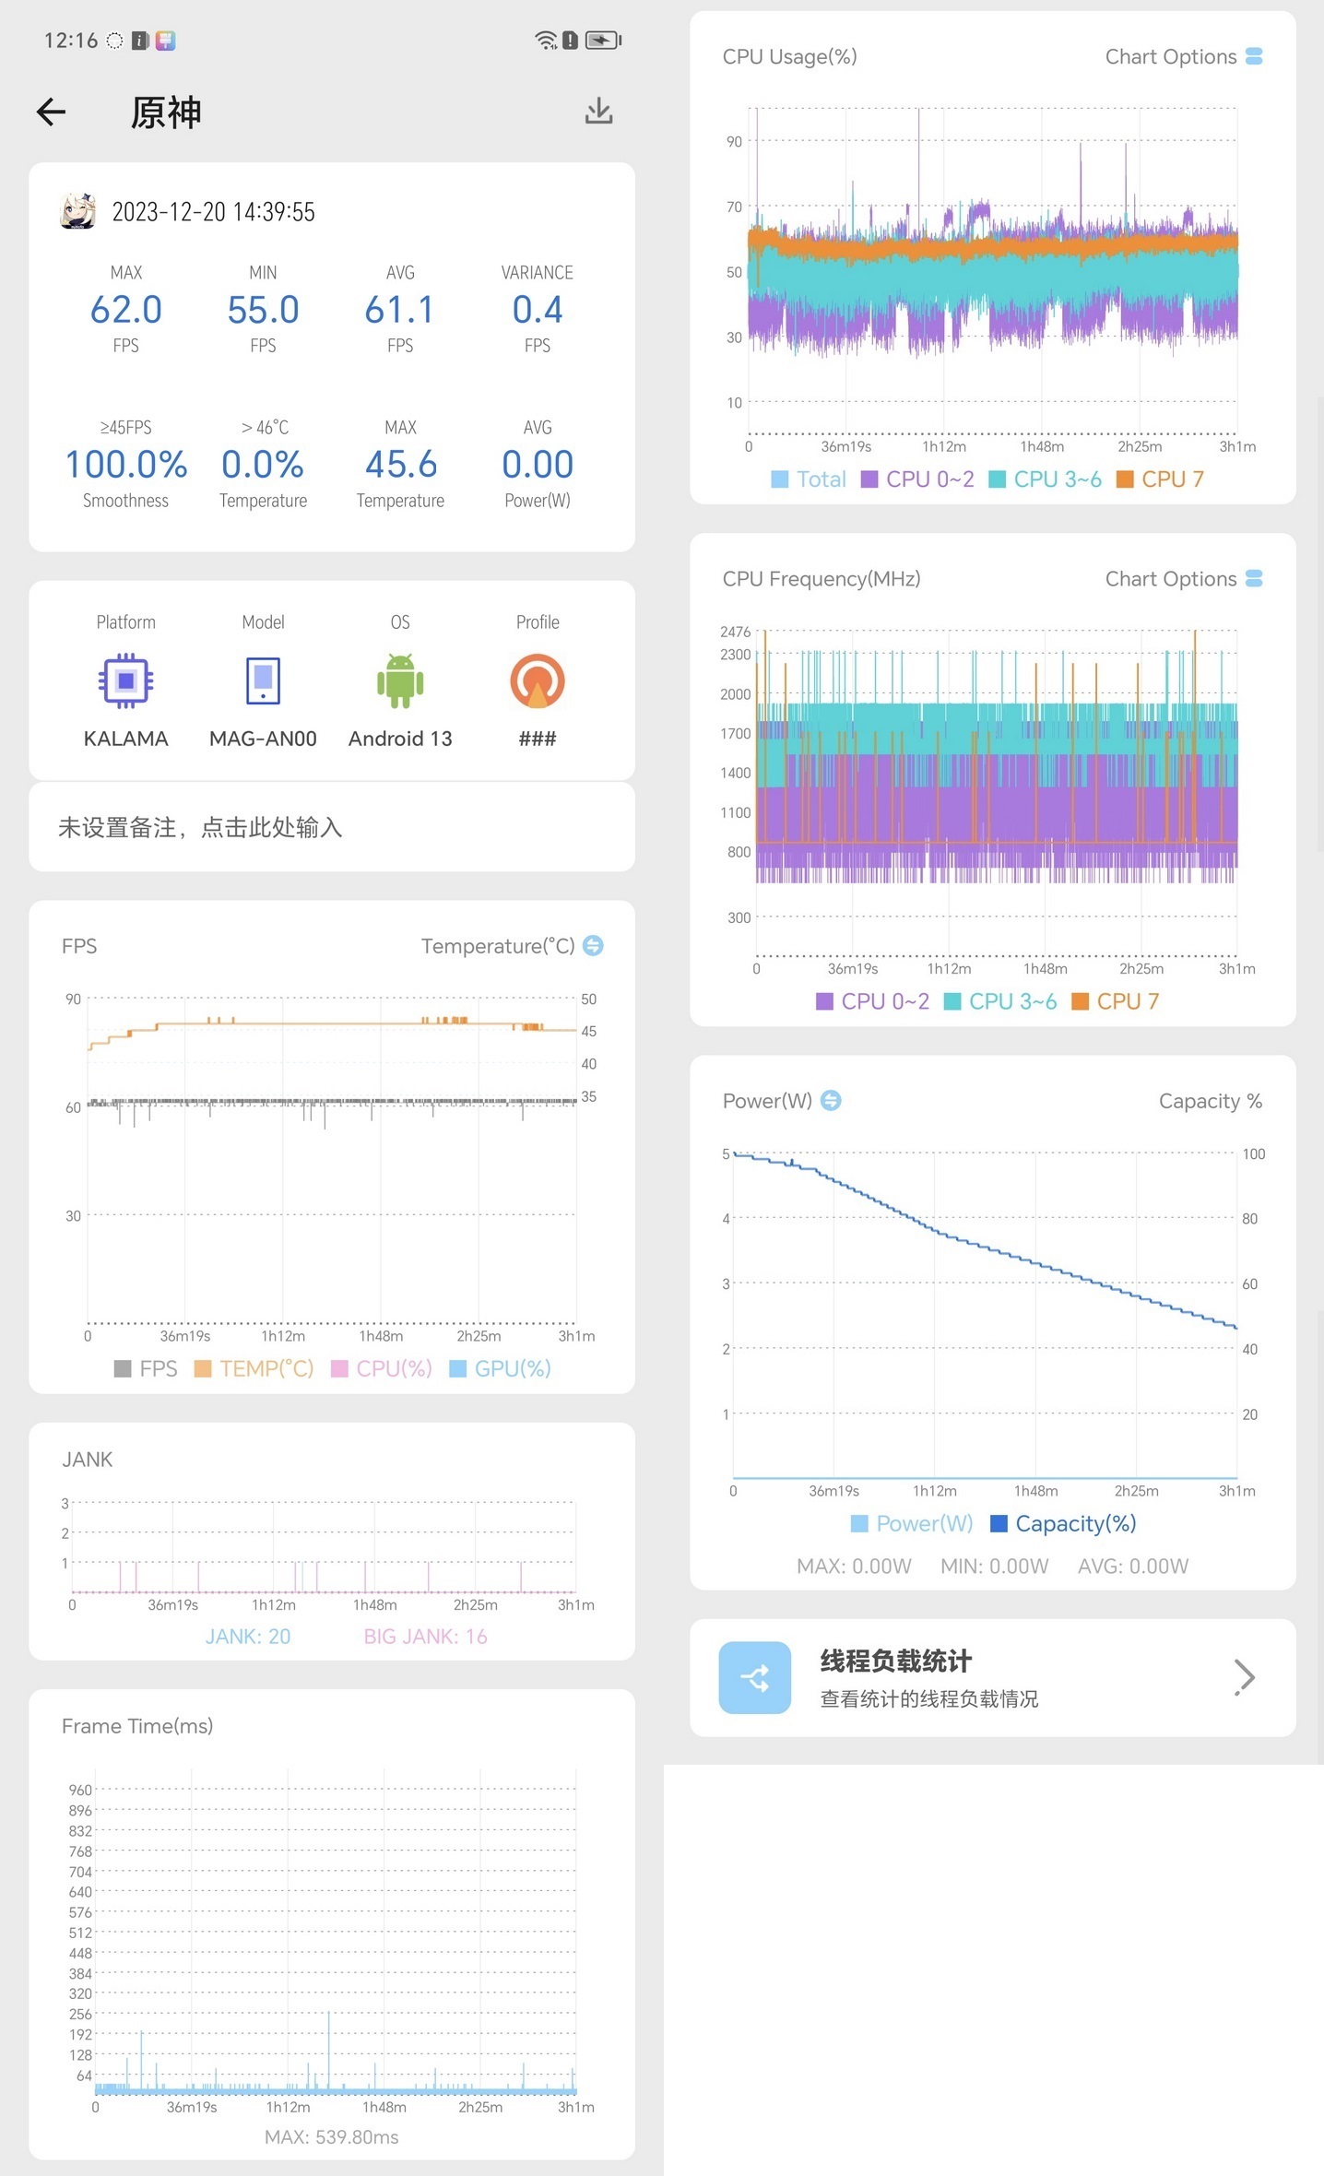Screen dimensions: 1324x2176
Task: Tap the WiFi status bar icon
Action: pos(546,41)
